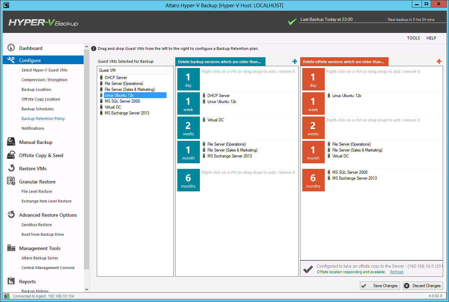Screen dimensions: 449x302
Task: Open Central Management Console
Action: pos(48,268)
